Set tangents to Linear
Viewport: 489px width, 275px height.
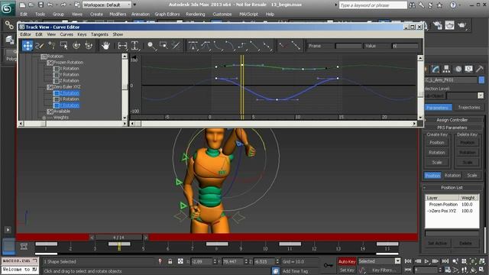254,46
